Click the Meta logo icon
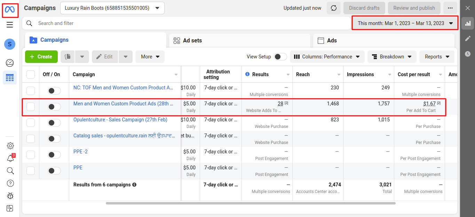Image resolution: width=475 pixels, height=217 pixels. [10, 9]
